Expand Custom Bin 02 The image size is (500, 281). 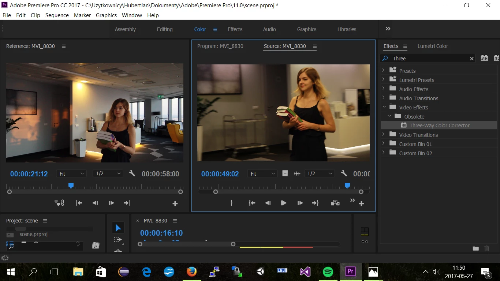384,153
